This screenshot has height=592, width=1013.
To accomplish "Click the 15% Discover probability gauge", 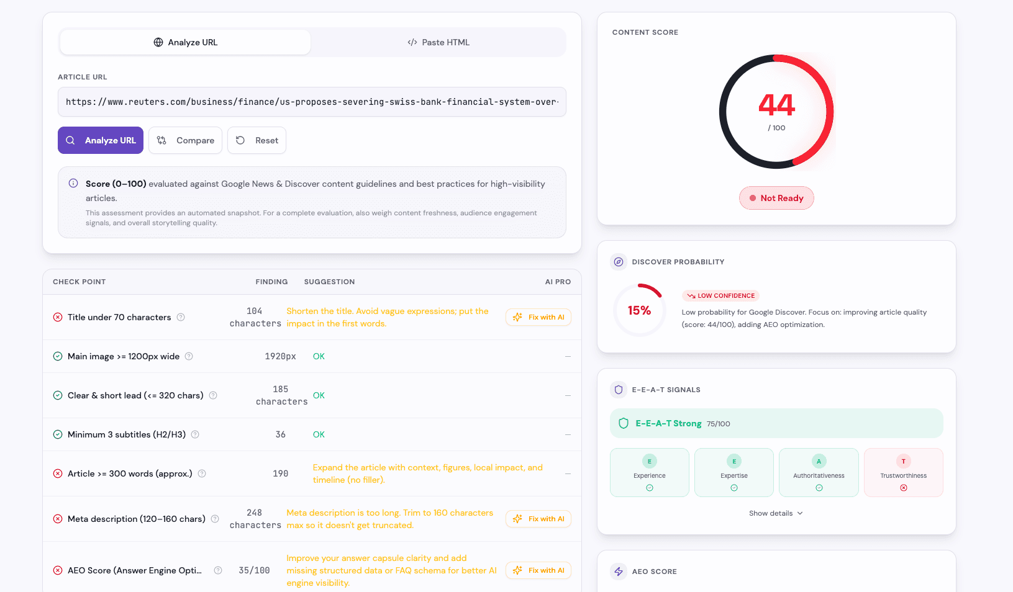I will coord(639,310).
